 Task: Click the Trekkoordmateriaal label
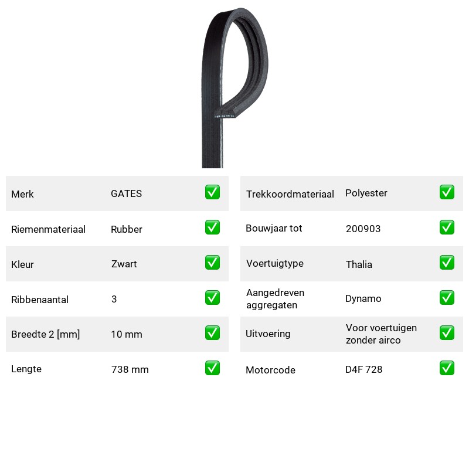[290, 194]
